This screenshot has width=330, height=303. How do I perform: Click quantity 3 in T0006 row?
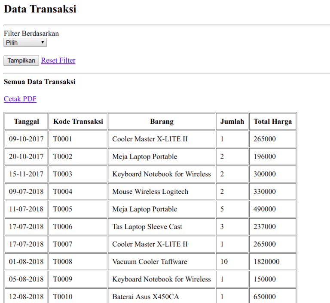(232, 226)
